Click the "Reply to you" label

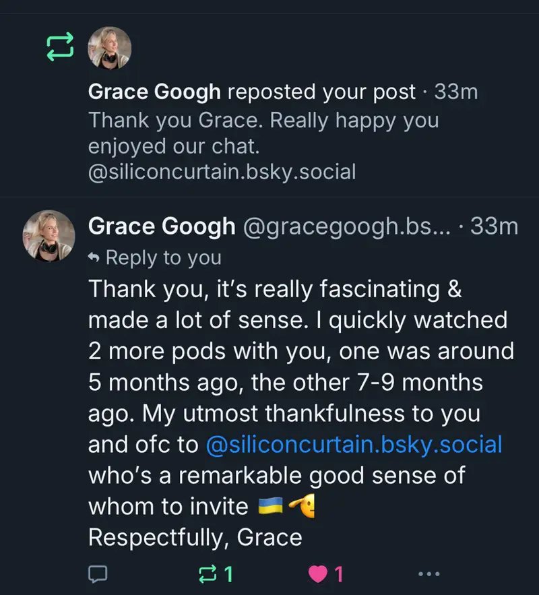(163, 257)
